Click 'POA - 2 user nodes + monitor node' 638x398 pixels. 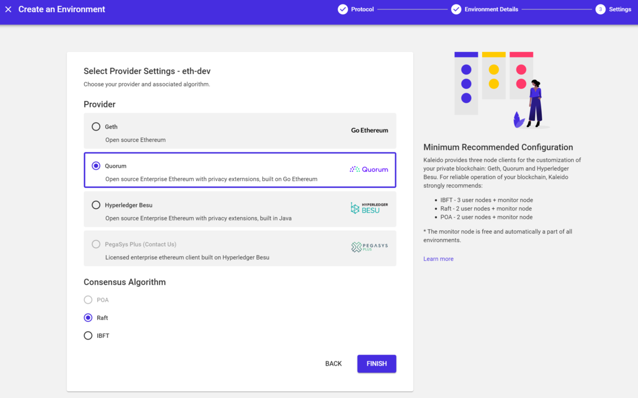pos(486,217)
